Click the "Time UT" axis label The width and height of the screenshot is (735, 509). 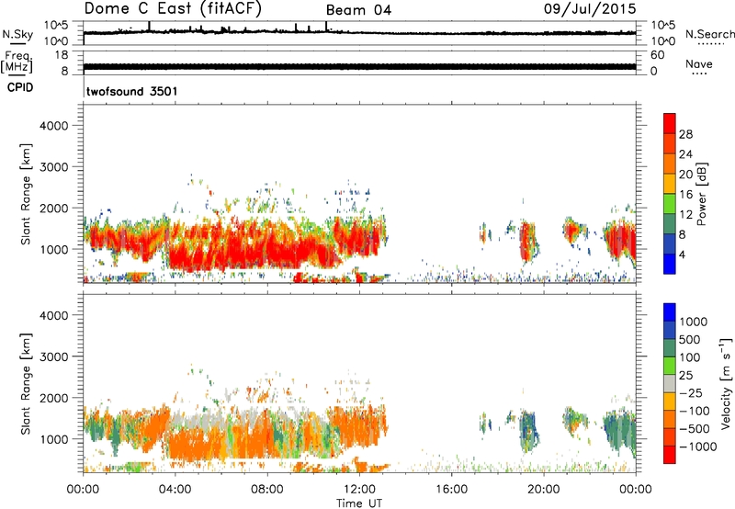click(359, 503)
